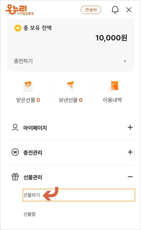Image resolution: width=141 pixels, height=230 pixels.
Task: Tap the yellow won coin icon beside 총 보유 잔액
Action: pos(18,28)
